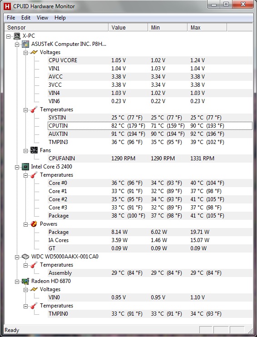Open the View menu
Viewport: 257px width, 337px height.
tap(42, 18)
